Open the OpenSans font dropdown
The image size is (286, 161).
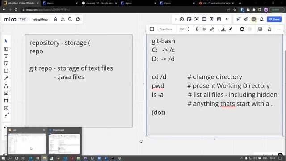166,29
